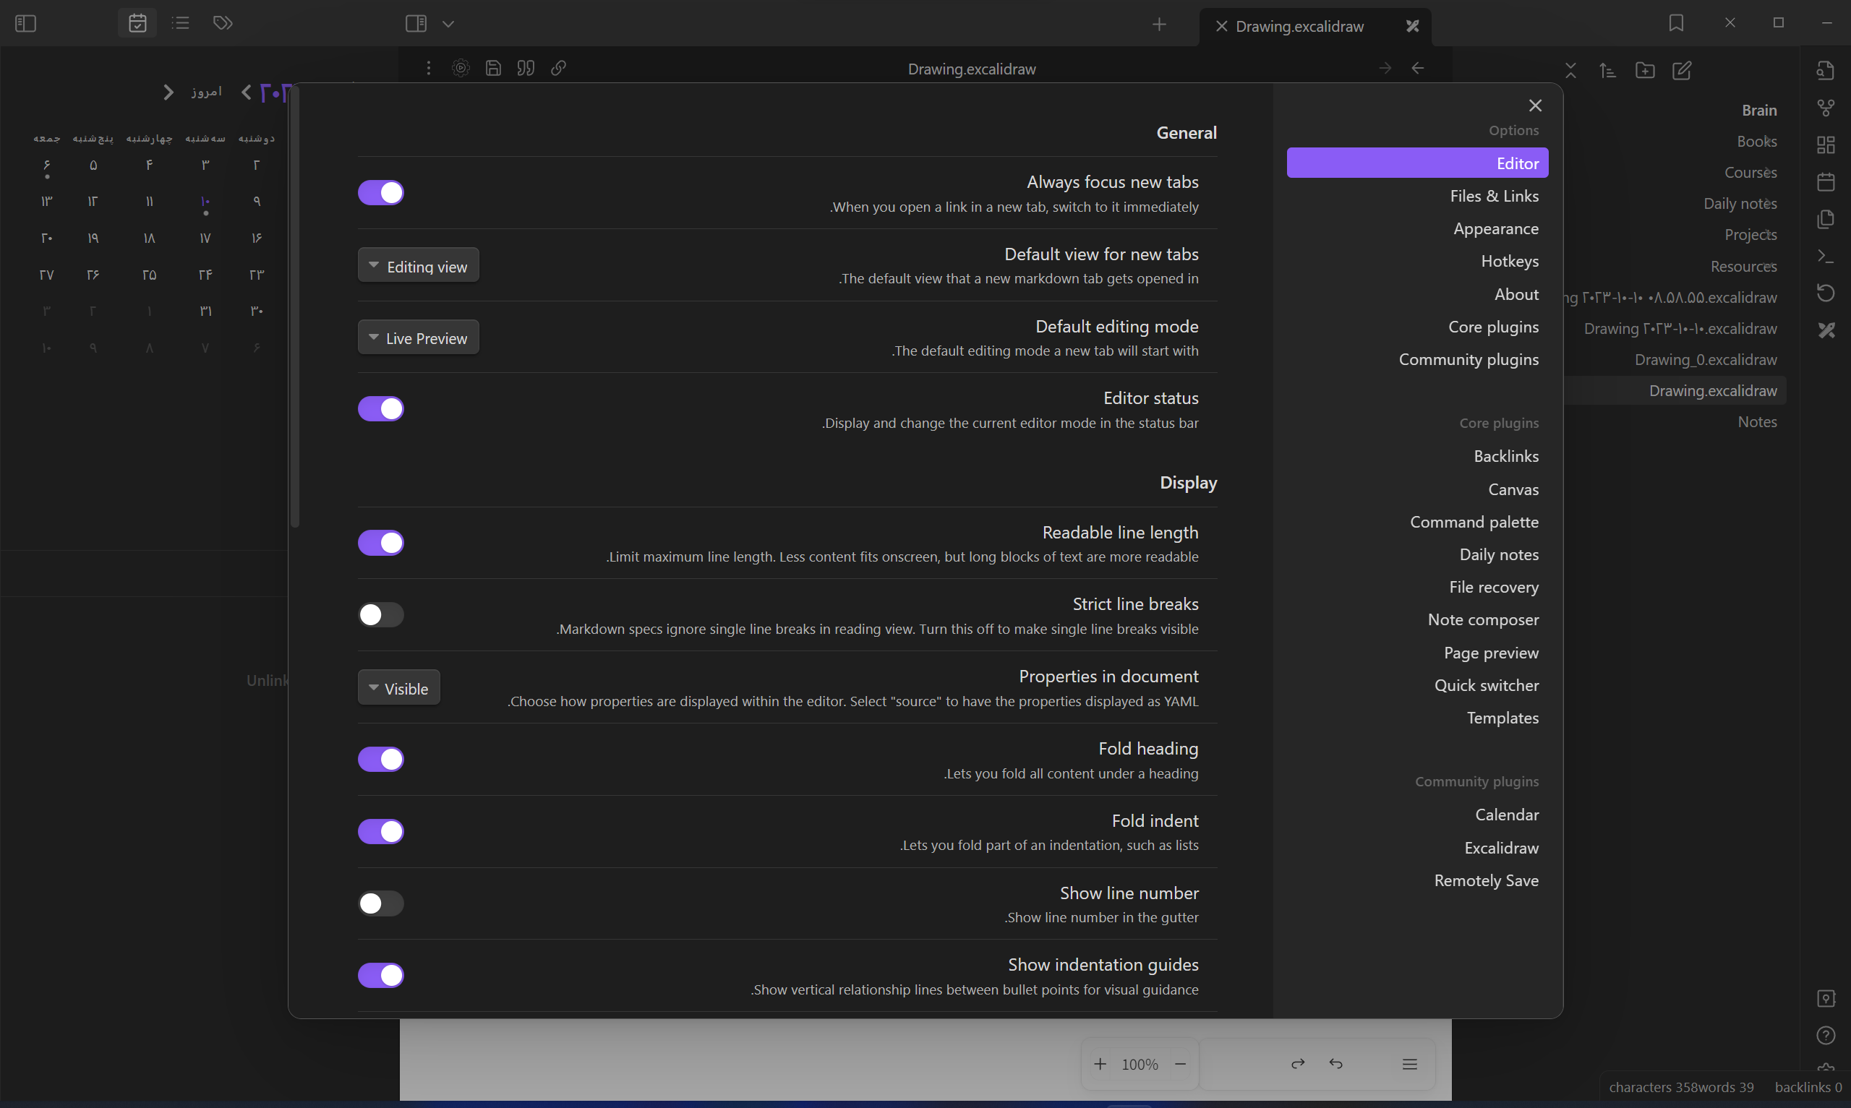The image size is (1851, 1108).
Task: Insert a link using the link icon in toolbar
Action: click(x=558, y=68)
